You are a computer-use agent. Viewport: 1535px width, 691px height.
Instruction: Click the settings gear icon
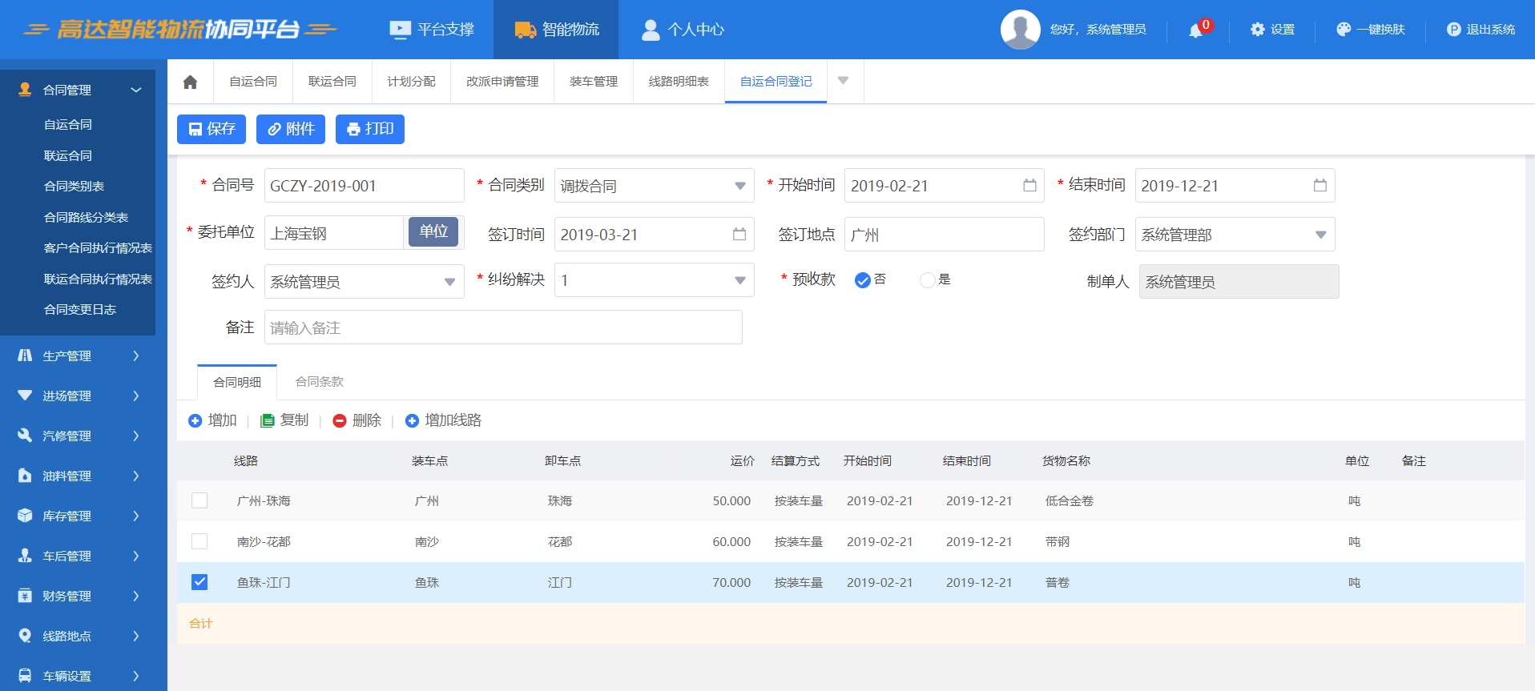pos(1257,30)
